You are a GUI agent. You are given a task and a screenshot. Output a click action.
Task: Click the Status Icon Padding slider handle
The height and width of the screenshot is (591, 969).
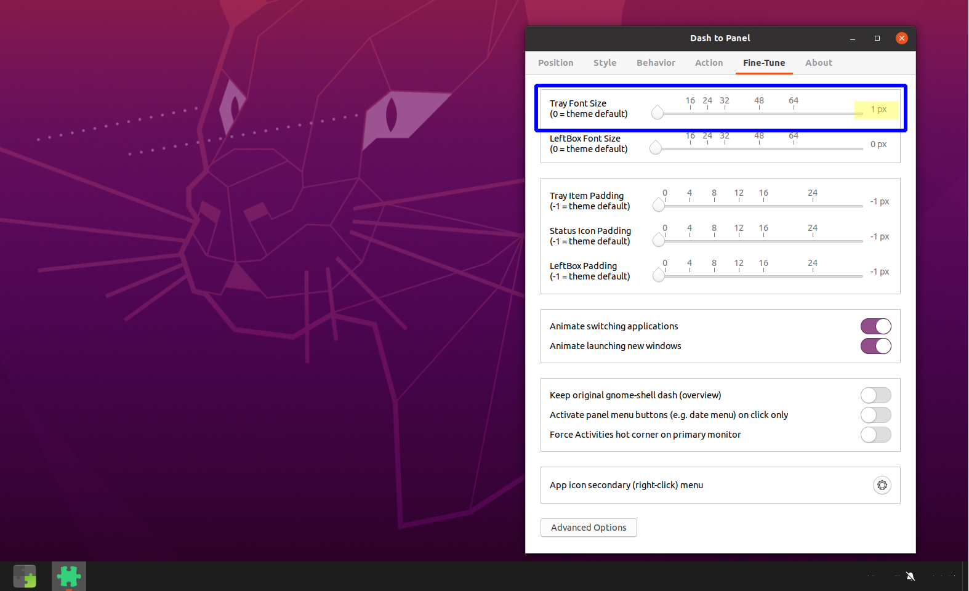point(659,240)
